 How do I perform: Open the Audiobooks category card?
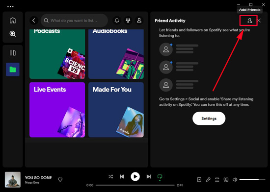116,54
